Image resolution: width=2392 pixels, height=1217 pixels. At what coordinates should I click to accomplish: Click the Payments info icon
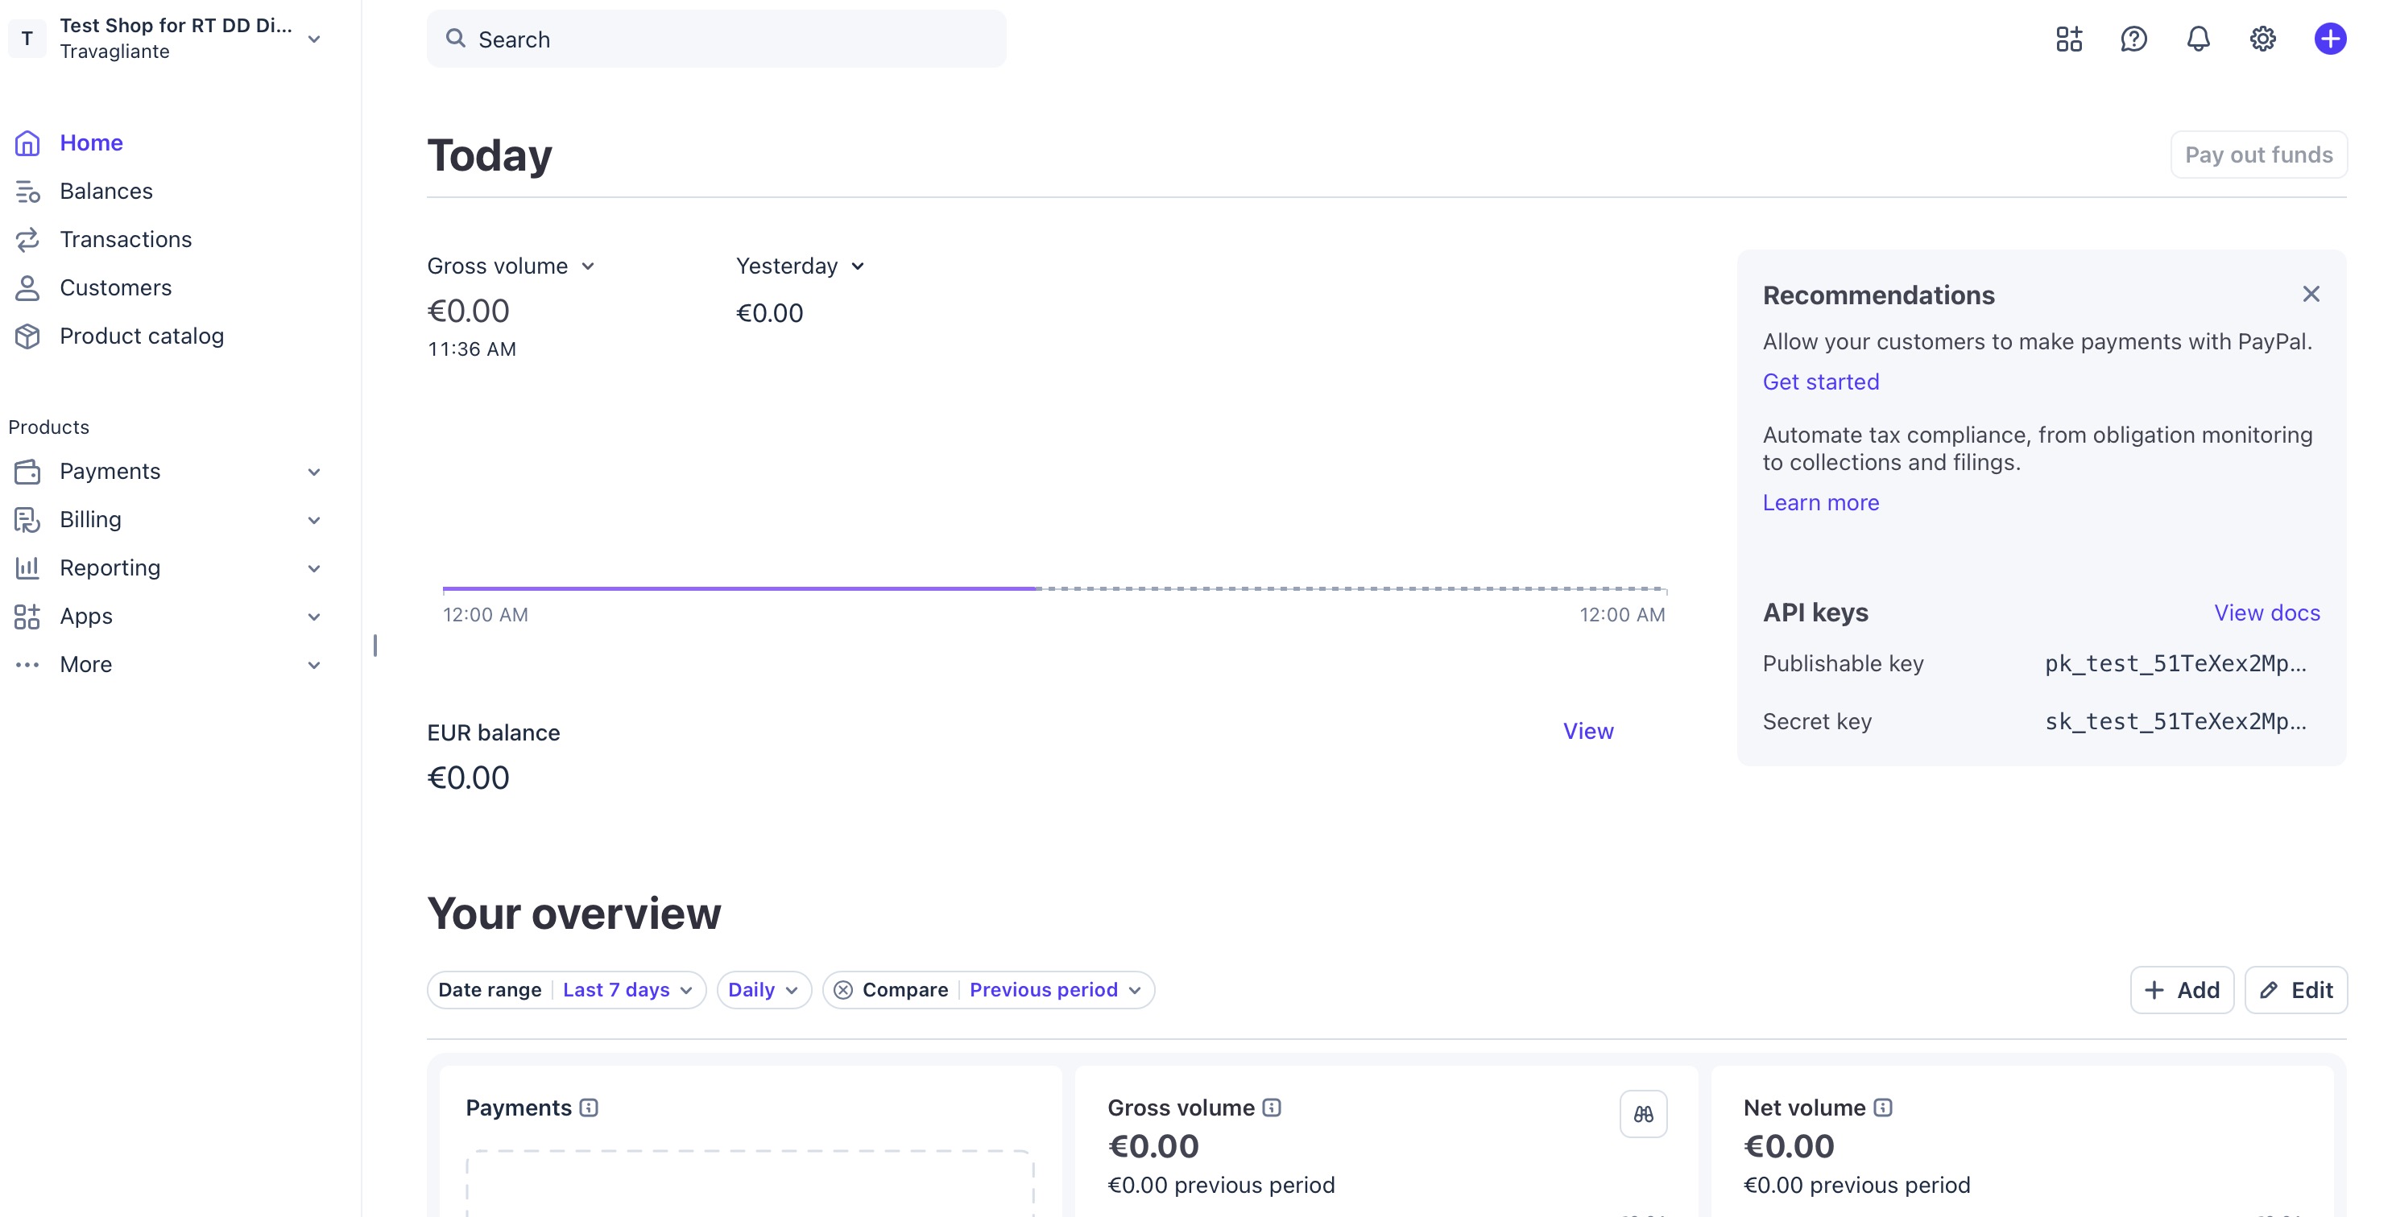(589, 1108)
